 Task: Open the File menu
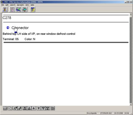tap(2, 5)
